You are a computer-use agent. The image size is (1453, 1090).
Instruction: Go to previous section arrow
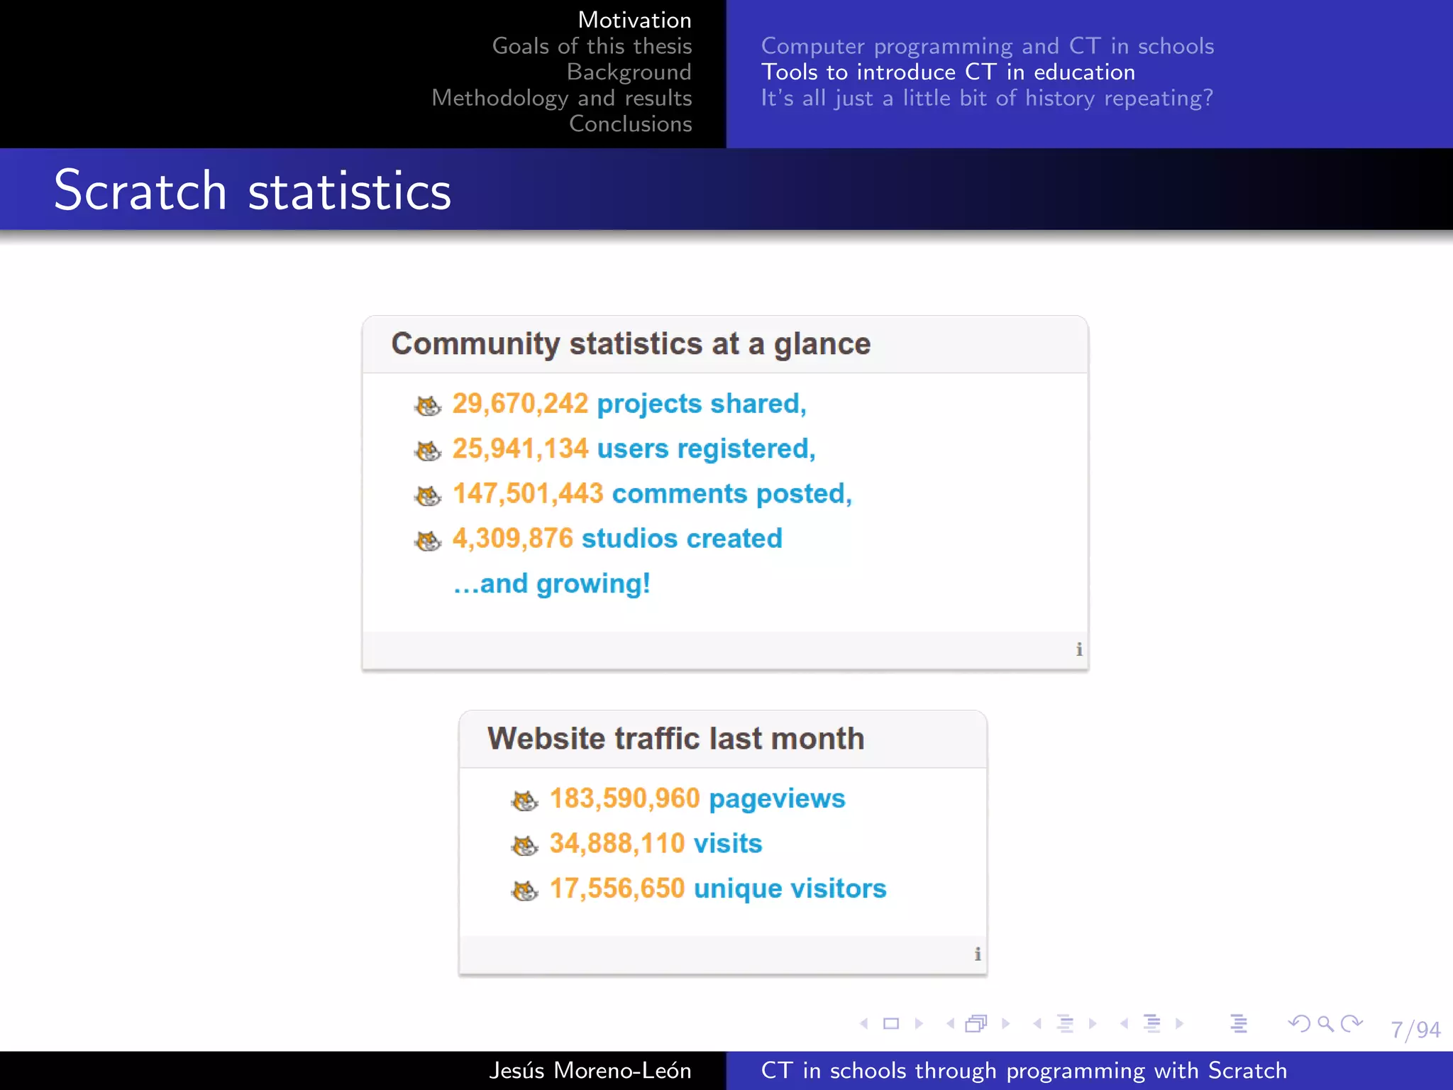click(x=1124, y=1023)
